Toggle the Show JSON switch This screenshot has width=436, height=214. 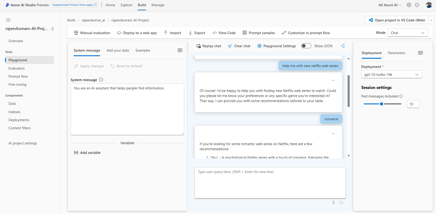click(x=306, y=46)
